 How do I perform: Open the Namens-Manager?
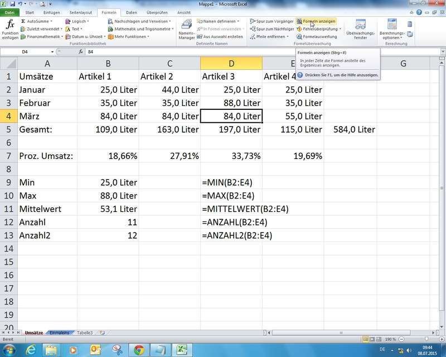click(x=187, y=29)
